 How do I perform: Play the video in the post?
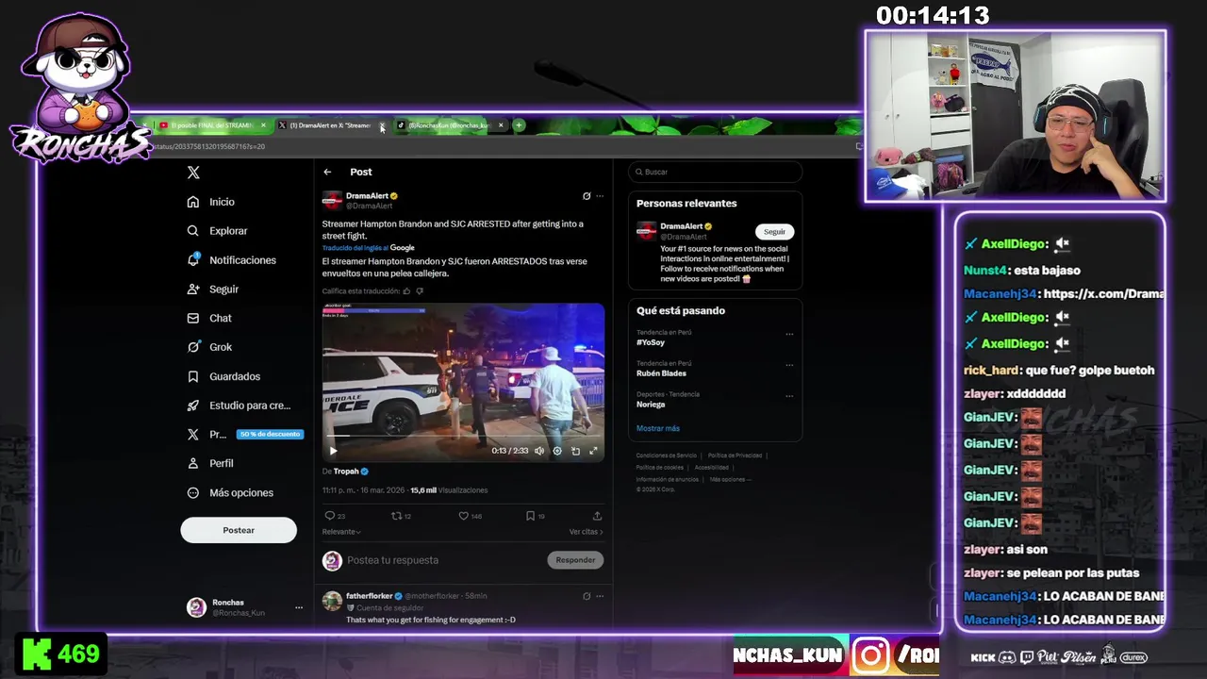coord(333,451)
